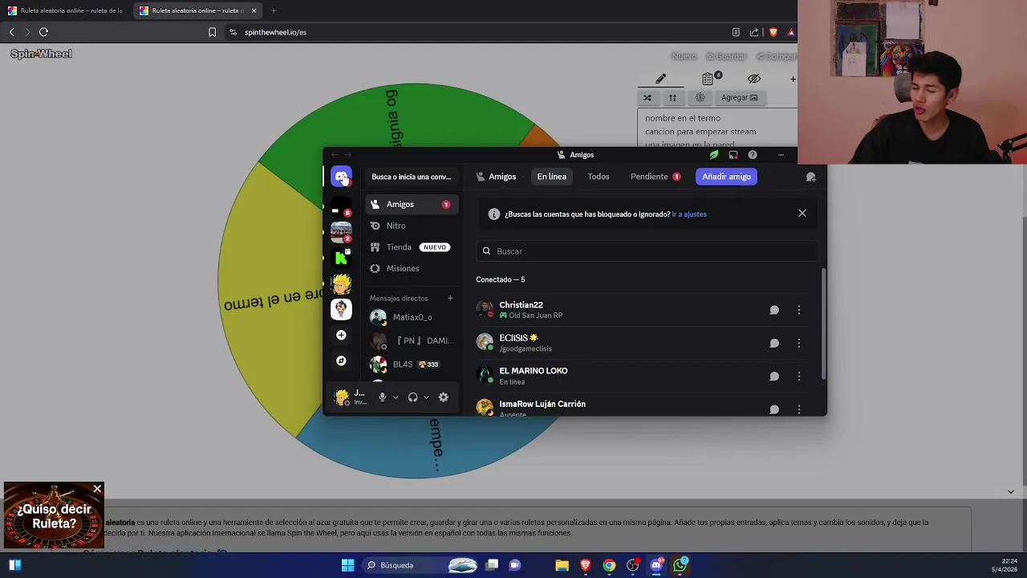The height and width of the screenshot is (578, 1027).
Task: Message ECliSiS via chat bubble icon
Action: (x=774, y=343)
